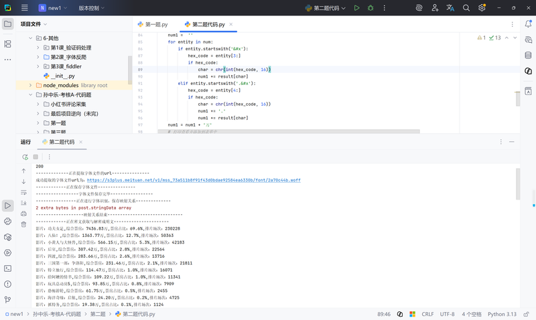Jump down to next stack trace arrow

[23, 181]
